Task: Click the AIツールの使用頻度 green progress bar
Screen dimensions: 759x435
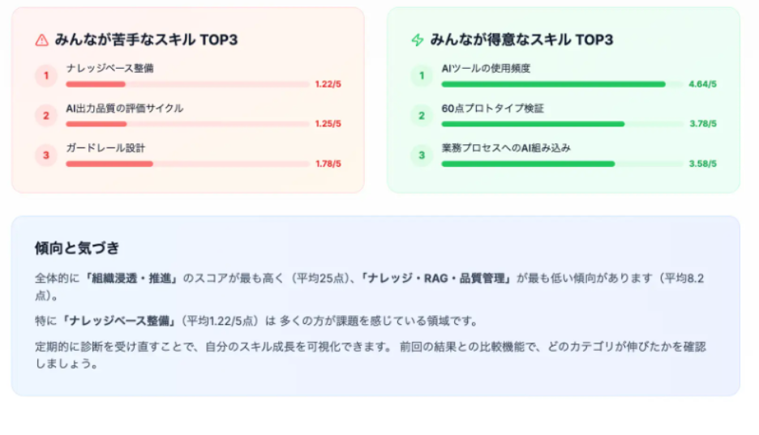Action: tap(561, 84)
